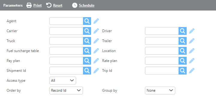
Task: Focus the Carrier text input field
Action: click(x=66, y=31)
